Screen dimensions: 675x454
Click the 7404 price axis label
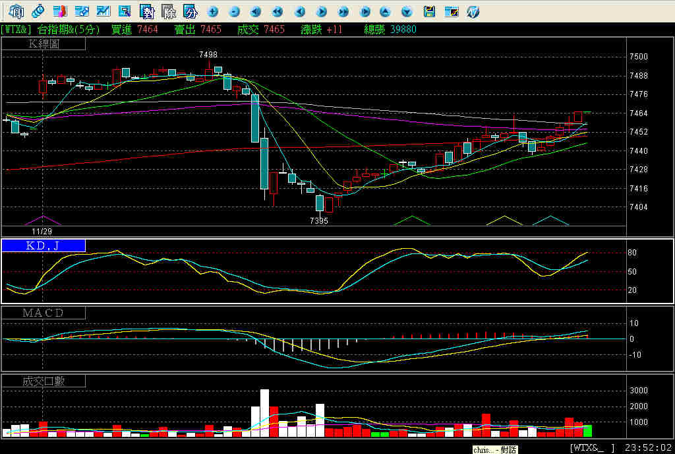(x=638, y=207)
